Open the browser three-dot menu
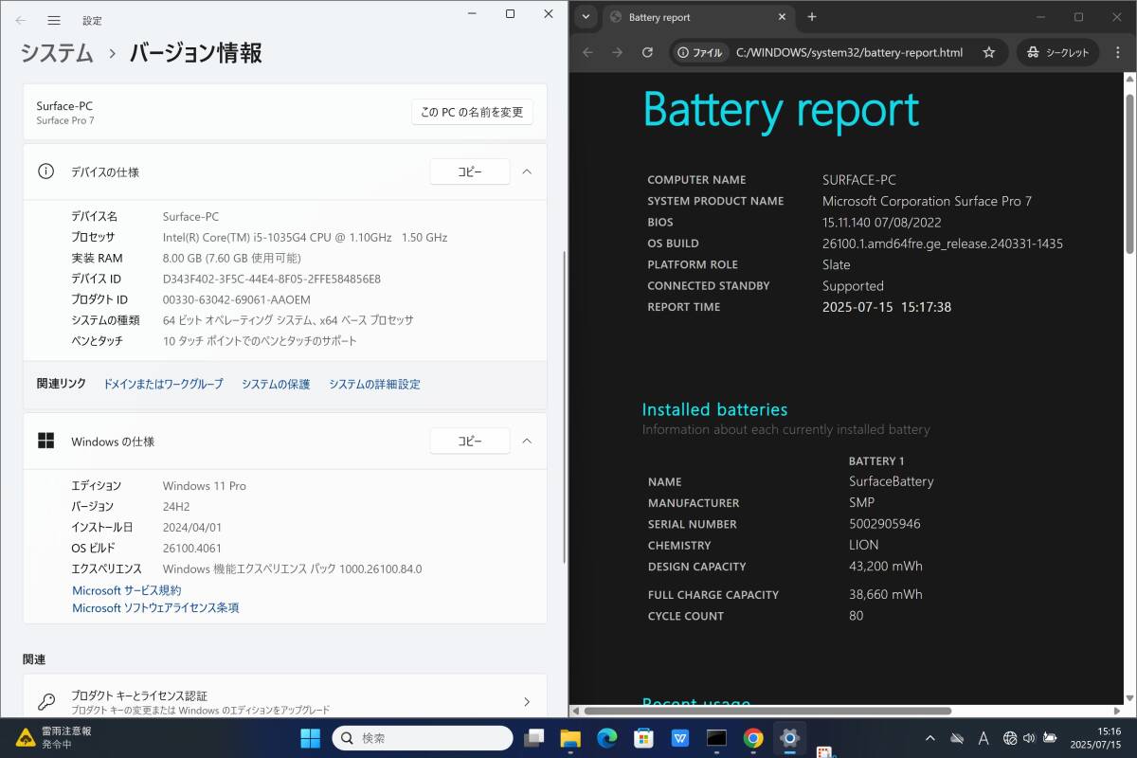 [1118, 53]
